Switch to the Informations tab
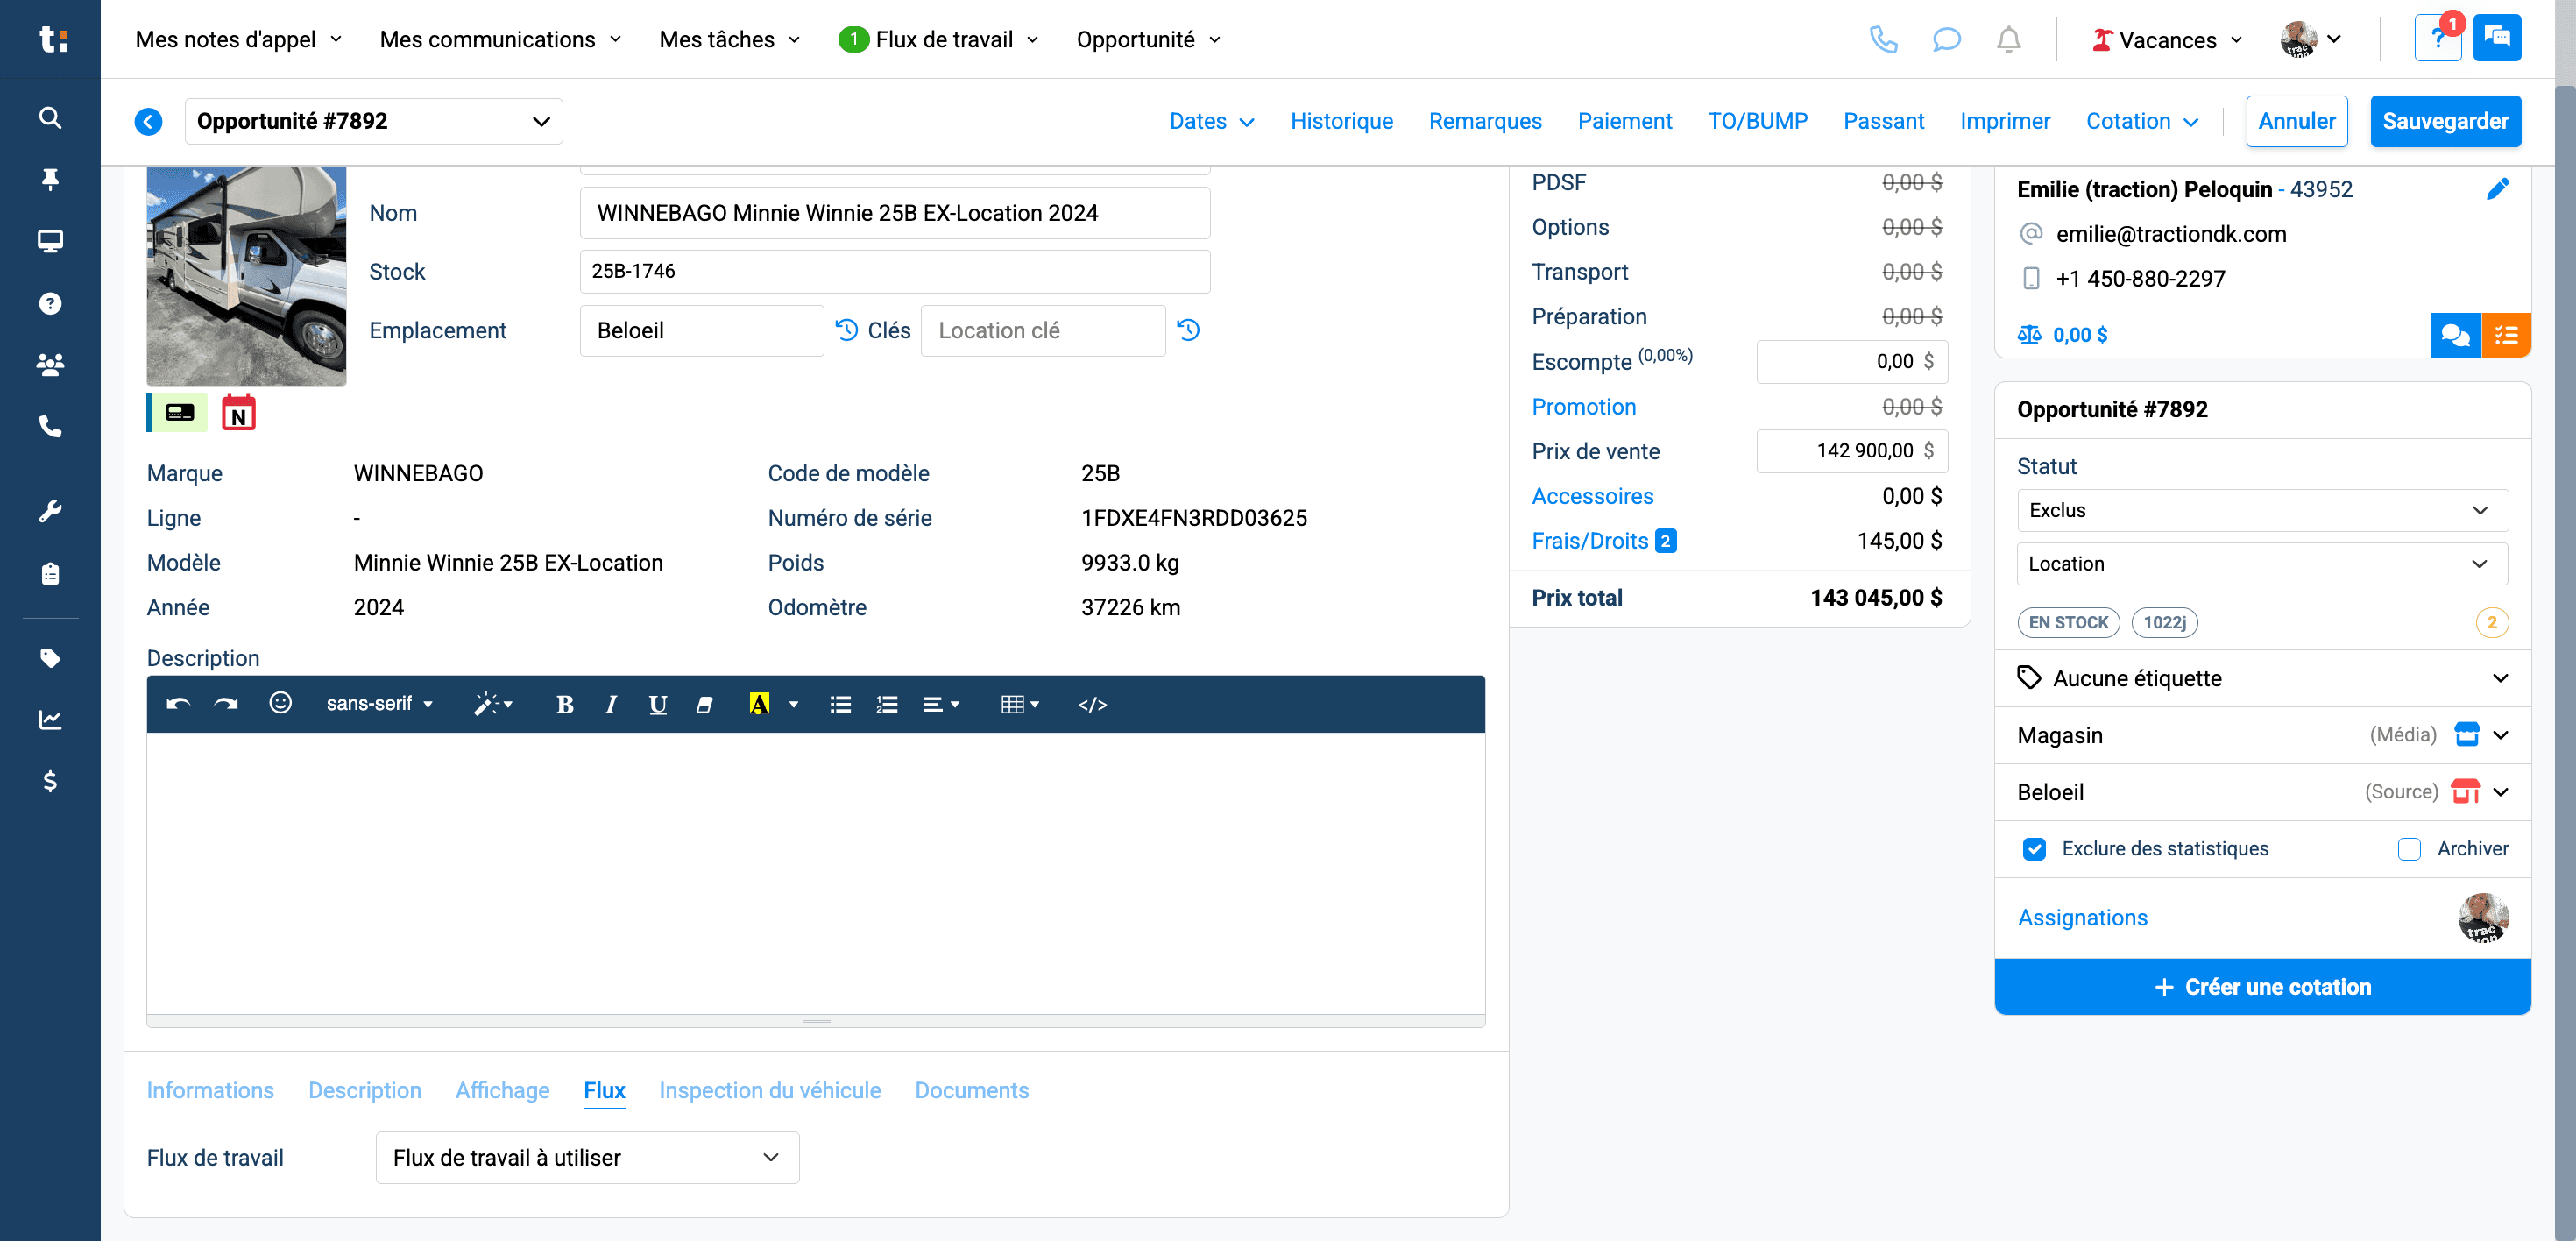The width and height of the screenshot is (2576, 1241). (210, 1090)
